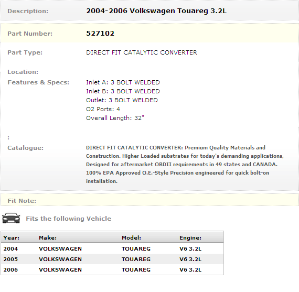Screen dimensions: 299x292
Task: Select the Outlet: 3 BOLT WELDED line
Action: tap(122, 100)
